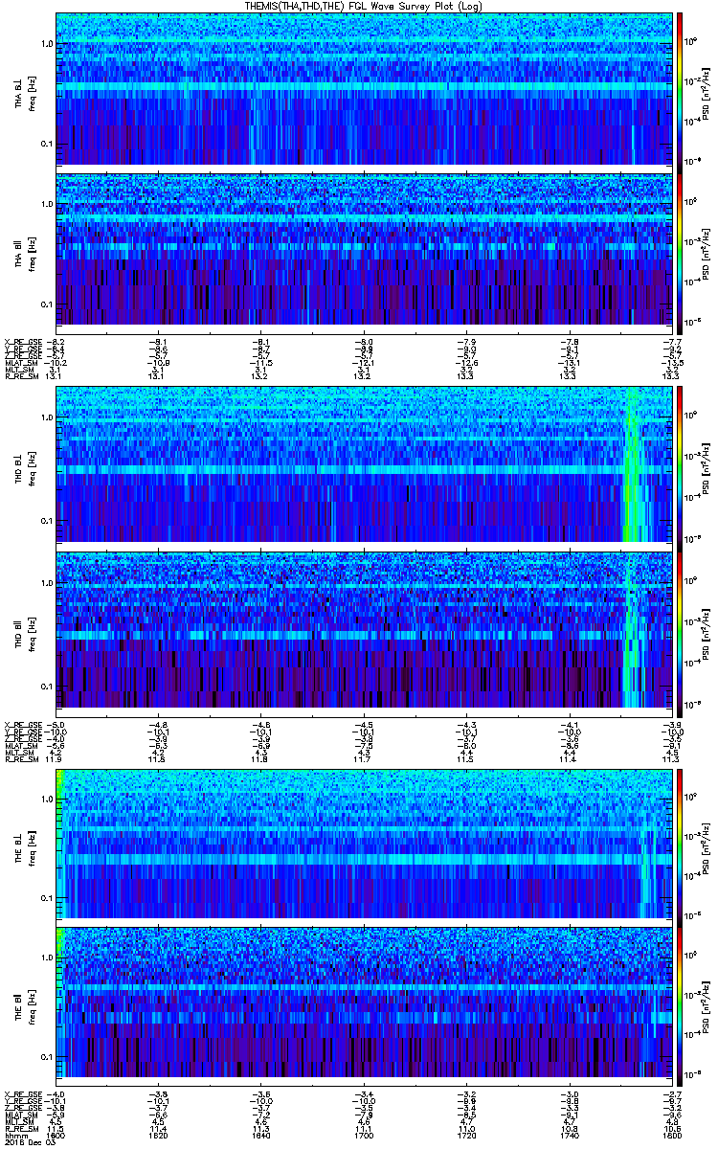Click the 1.0 frequency tick of THD B-perpendicular
This screenshot has width=718, height=1149.
pos(45,419)
